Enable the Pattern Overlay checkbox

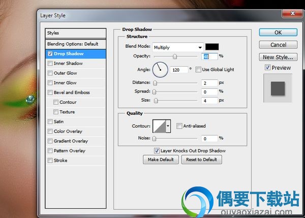pos(50,151)
